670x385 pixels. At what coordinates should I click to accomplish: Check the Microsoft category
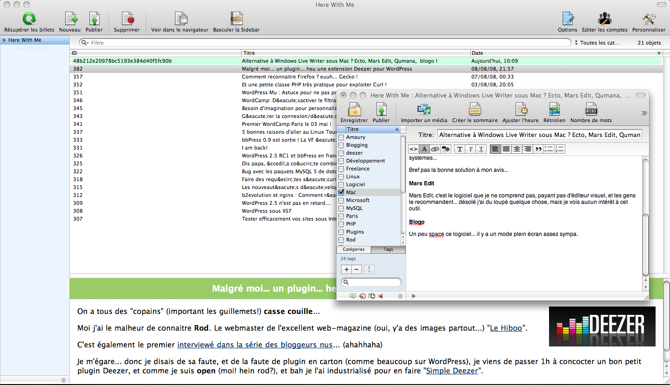pos(341,201)
